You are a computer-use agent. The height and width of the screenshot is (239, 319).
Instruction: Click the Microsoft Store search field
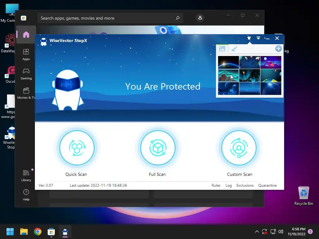110,18
